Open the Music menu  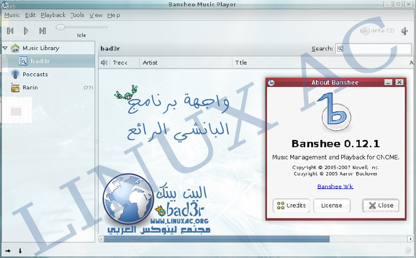pos(12,15)
